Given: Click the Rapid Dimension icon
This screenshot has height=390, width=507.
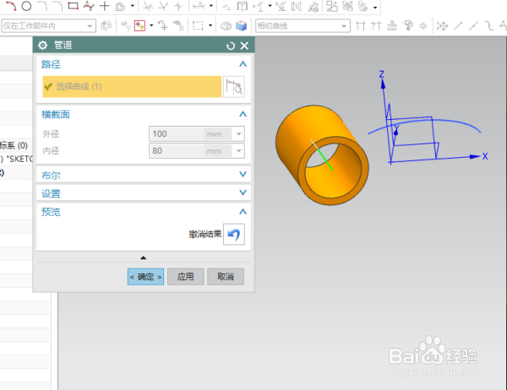Looking at the screenshot, I should 199,6.
